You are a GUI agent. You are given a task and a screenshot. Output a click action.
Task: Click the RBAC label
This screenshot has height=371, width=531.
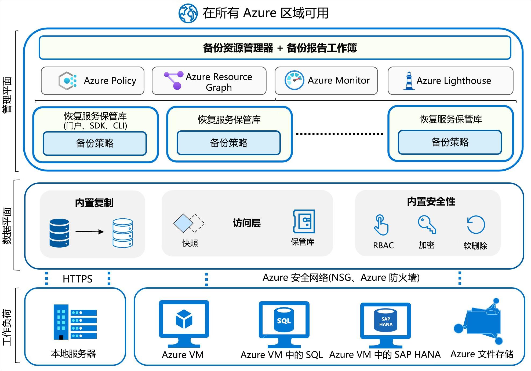(383, 245)
